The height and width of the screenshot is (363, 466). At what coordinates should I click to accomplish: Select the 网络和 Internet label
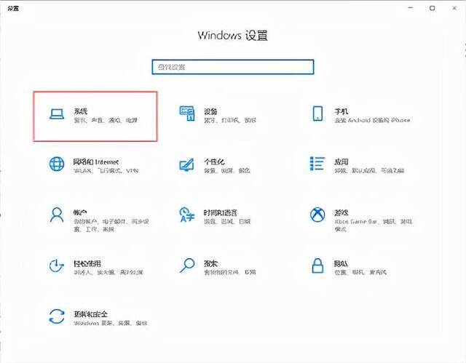[x=96, y=161]
